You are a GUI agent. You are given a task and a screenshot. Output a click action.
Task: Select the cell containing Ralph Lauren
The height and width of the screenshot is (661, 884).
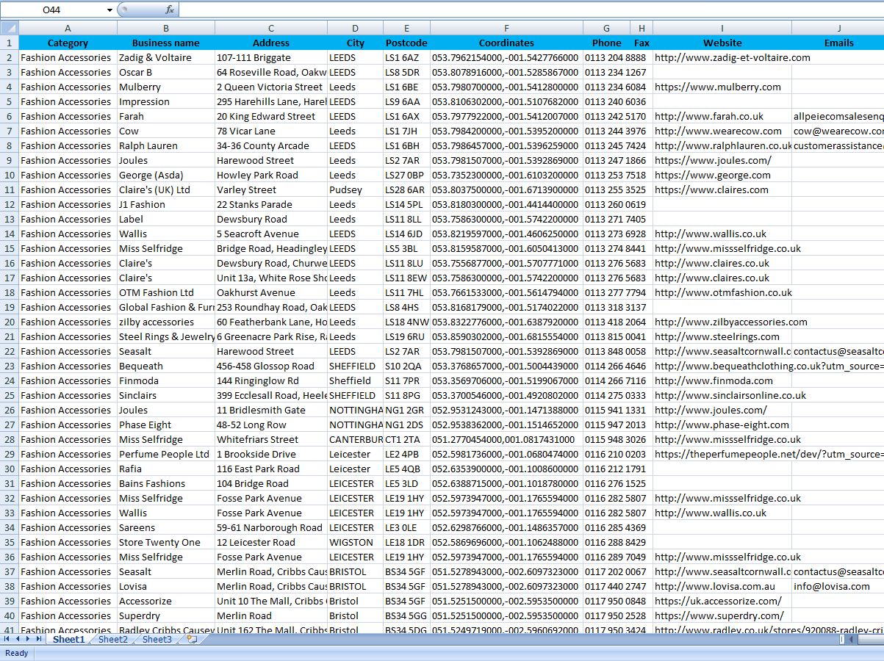pyautogui.click(x=166, y=145)
